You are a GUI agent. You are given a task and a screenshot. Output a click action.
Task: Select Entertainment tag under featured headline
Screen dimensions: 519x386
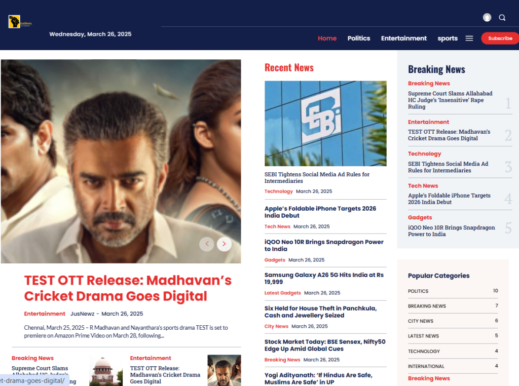[x=45, y=314]
